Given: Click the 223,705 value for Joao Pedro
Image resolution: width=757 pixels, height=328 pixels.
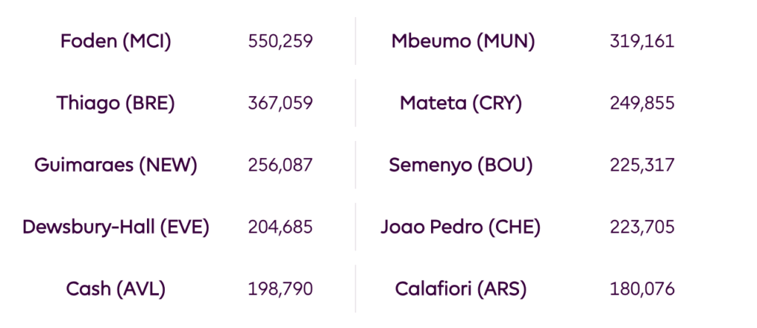Looking at the screenshot, I should tap(642, 227).
